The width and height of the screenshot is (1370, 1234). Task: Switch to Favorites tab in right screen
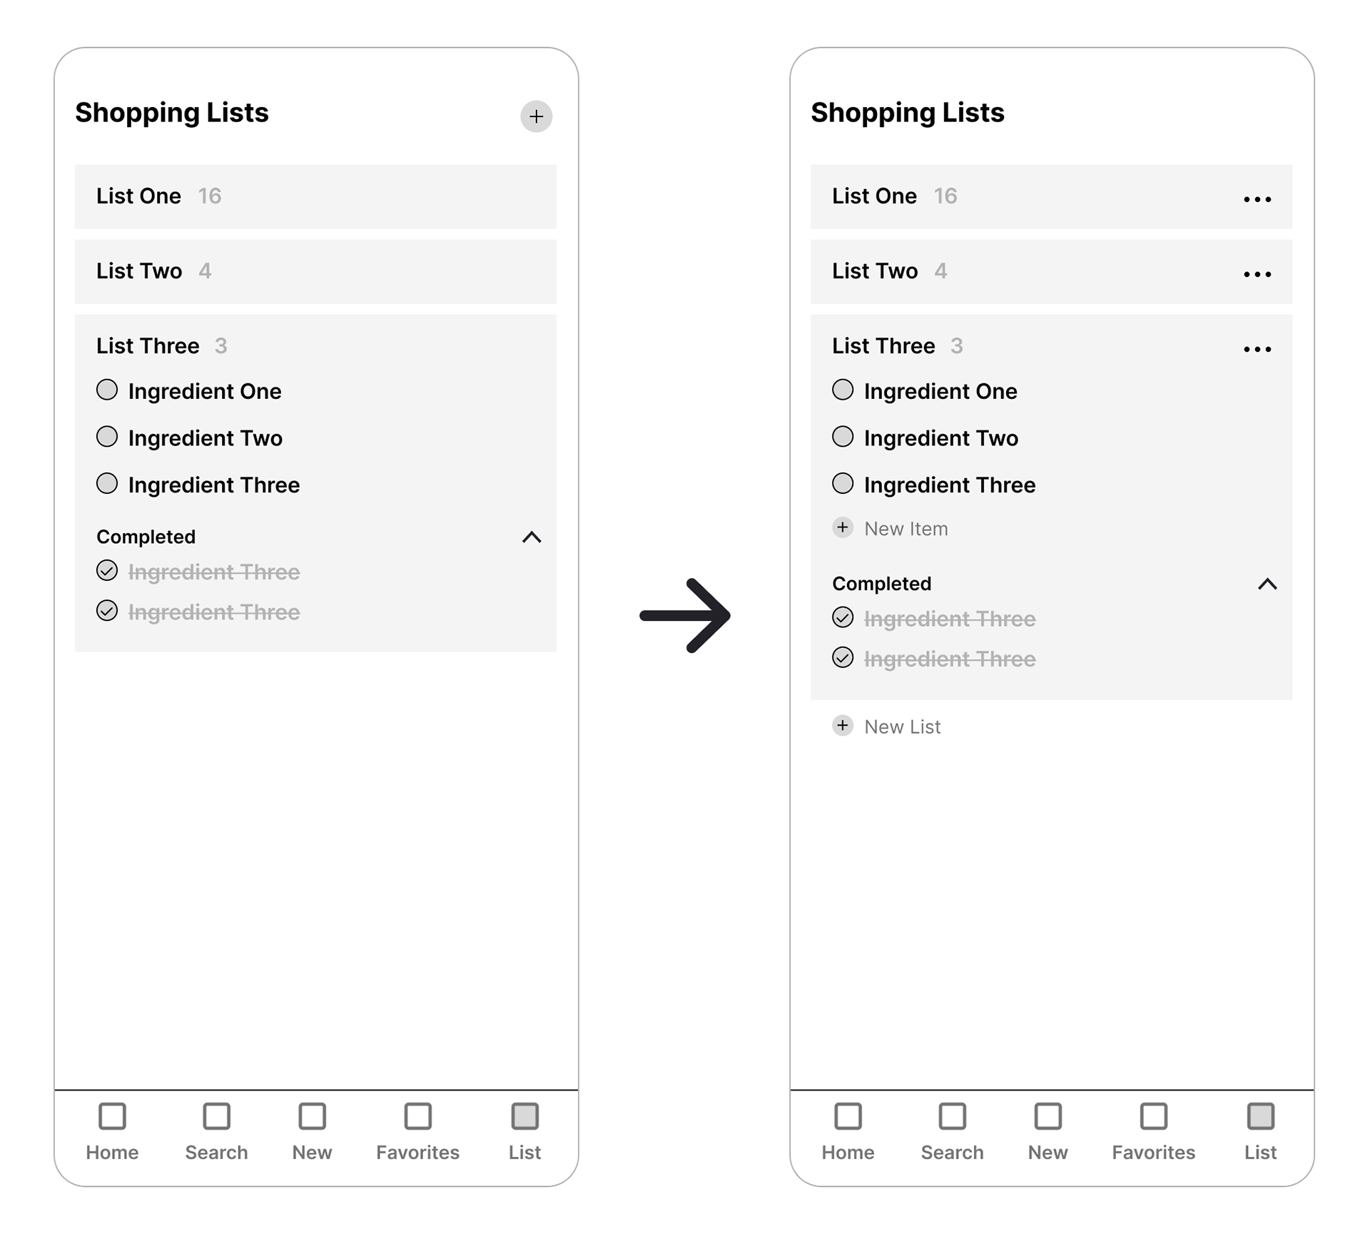(1153, 1117)
